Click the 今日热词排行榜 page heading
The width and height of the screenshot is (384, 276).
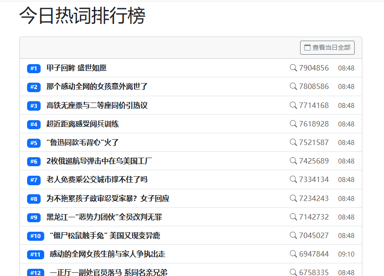click(x=82, y=17)
